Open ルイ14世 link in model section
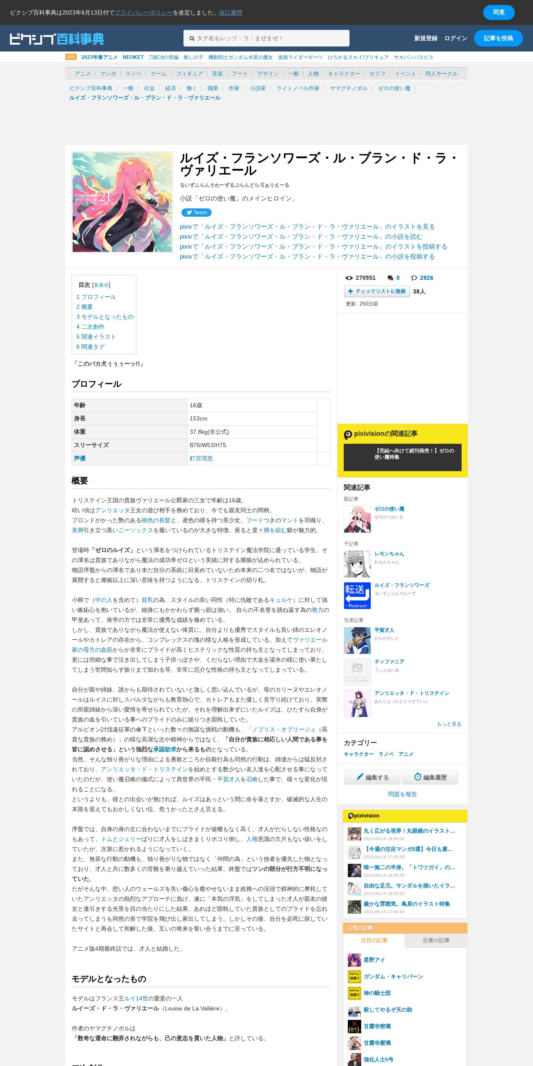 [136, 998]
